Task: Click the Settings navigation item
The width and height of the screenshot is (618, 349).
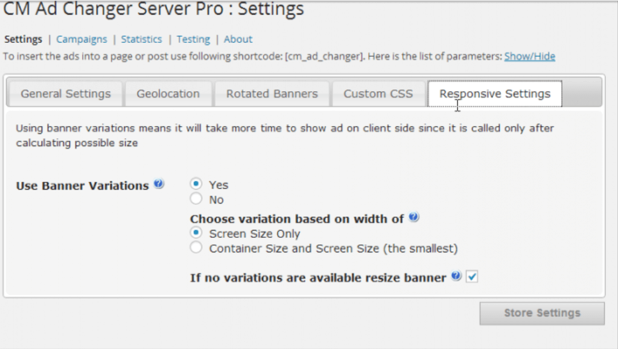Action: click(24, 39)
